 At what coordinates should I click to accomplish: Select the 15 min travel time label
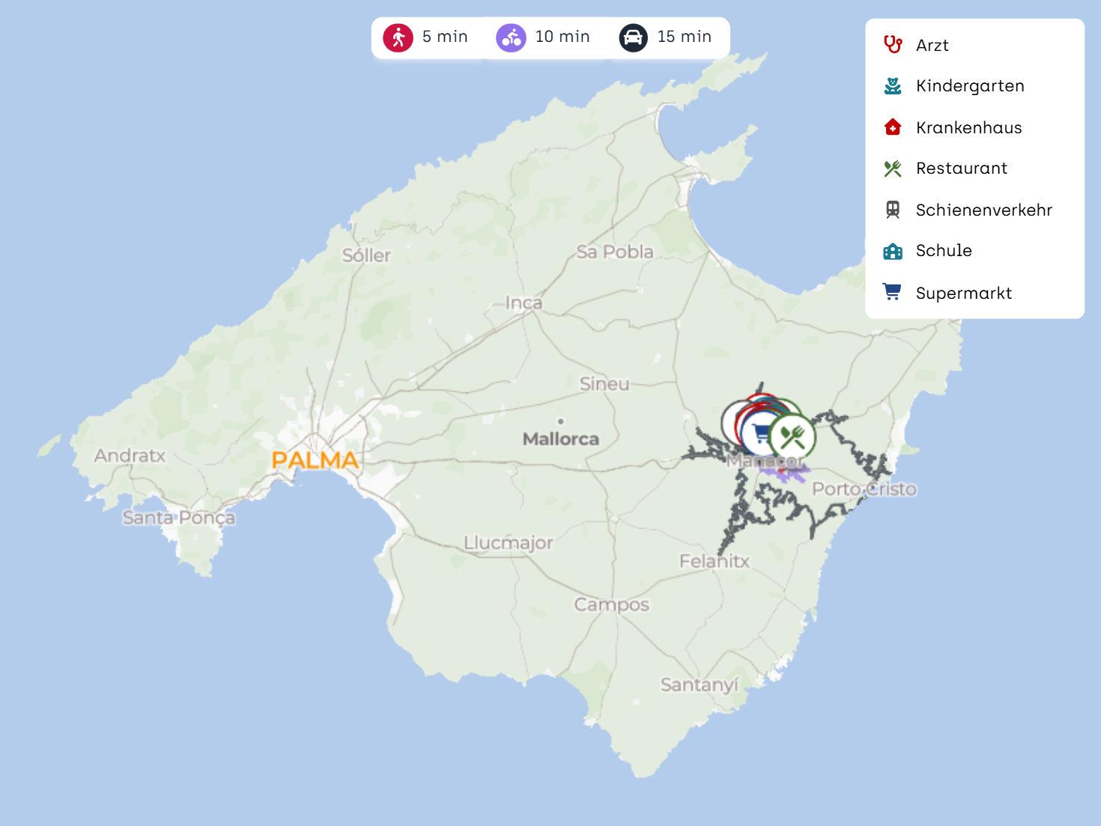pyautogui.click(x=684, y=37)
